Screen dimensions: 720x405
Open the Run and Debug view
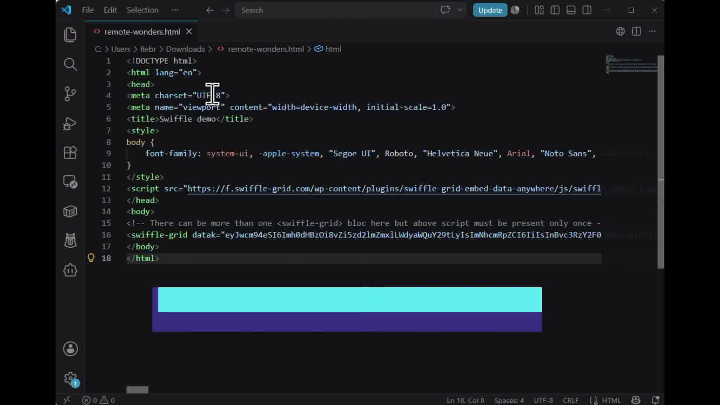[x=70, y=123]
